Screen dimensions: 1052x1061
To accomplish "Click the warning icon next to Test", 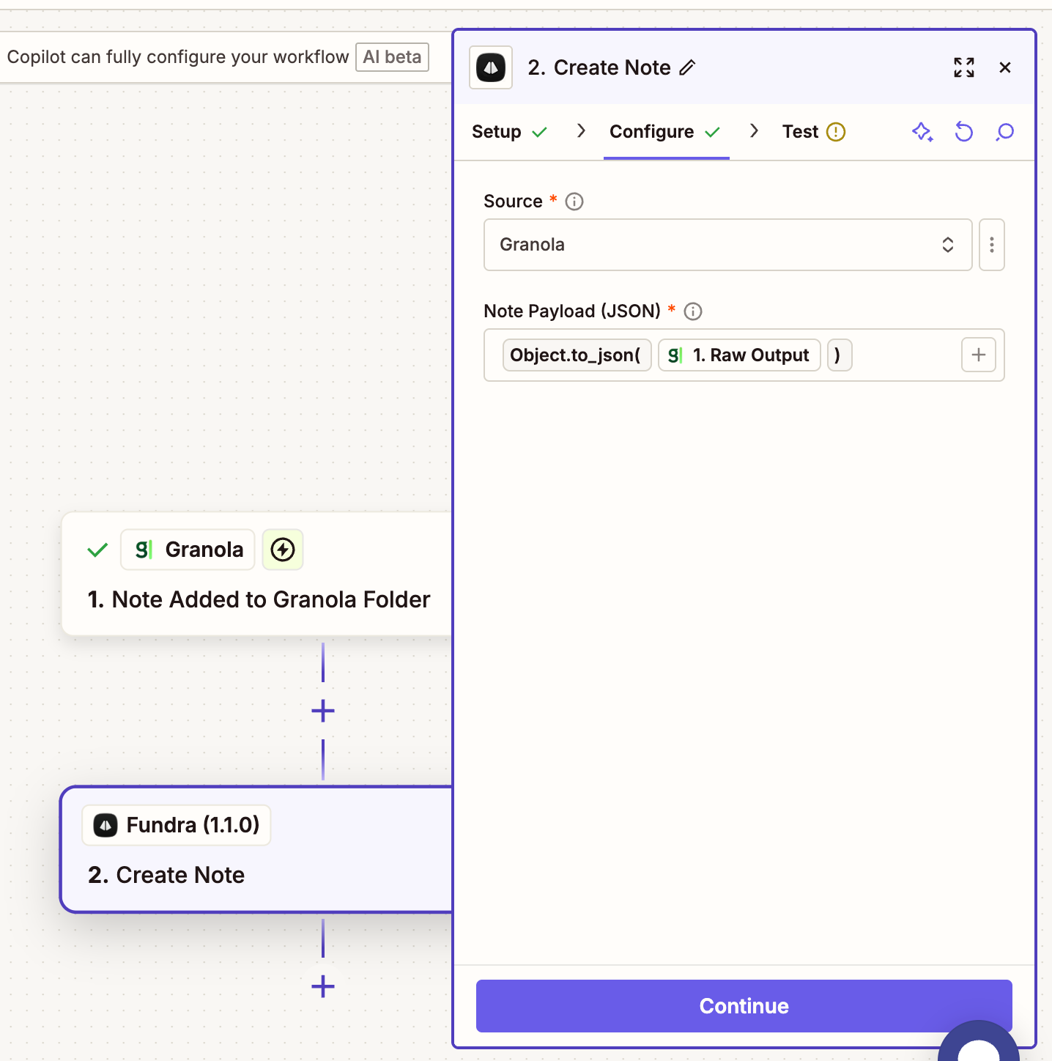I will (836, 132).
